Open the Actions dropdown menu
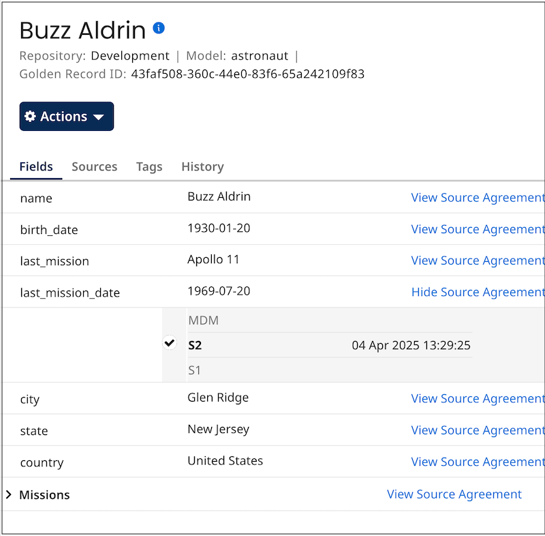Image resolution: width=545 pixels, height=536 pixels. pos(66,117)
